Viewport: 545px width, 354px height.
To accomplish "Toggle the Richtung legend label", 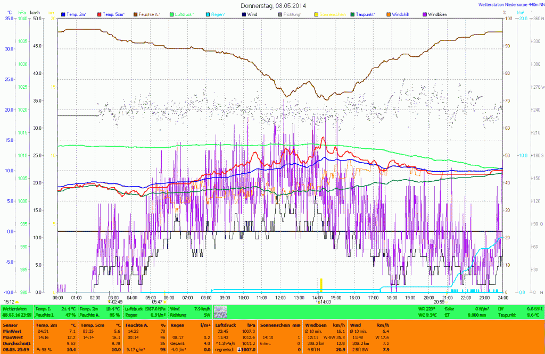I will tap(294, 14).
